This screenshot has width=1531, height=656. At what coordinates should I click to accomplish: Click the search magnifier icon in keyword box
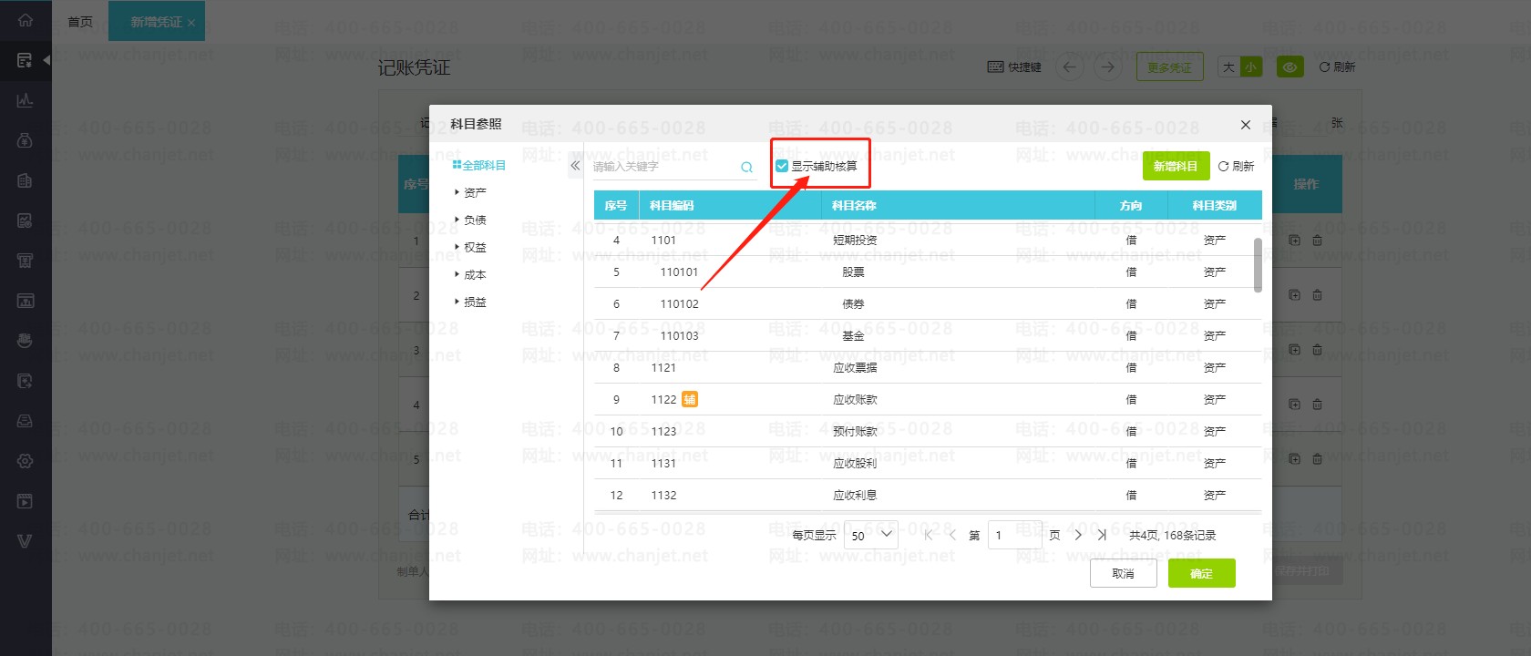tap(746, 167)
